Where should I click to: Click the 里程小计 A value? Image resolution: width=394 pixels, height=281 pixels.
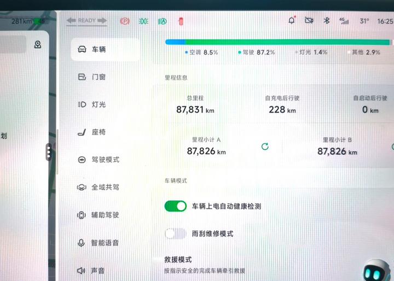tap(206, 151)
